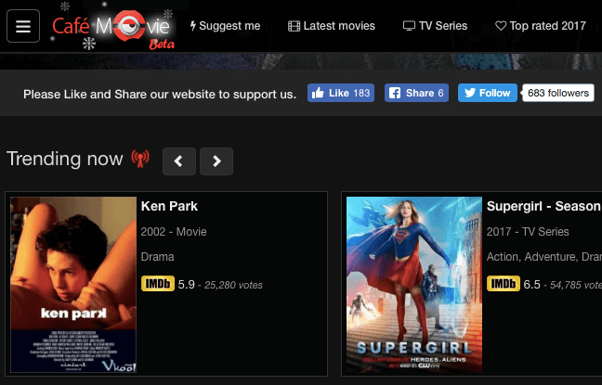Open Suggest me page
This screenshot has width=602, height=385.
click(x=226, y=26)
